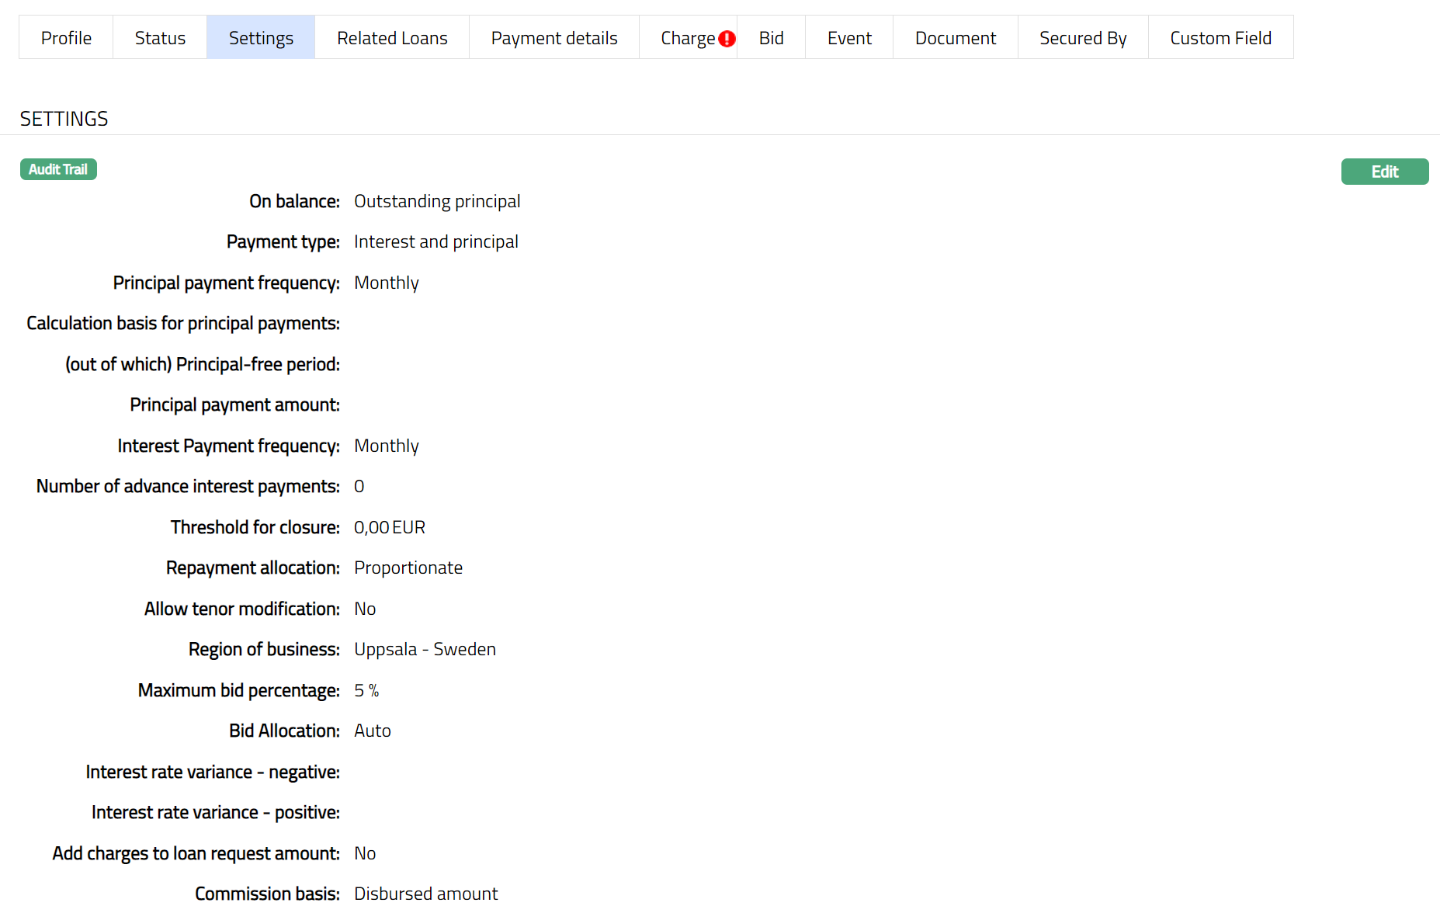Screen dimensions: 1440x920
Task: Click the Interest and principal payment type value
Action: click(436, 241)
